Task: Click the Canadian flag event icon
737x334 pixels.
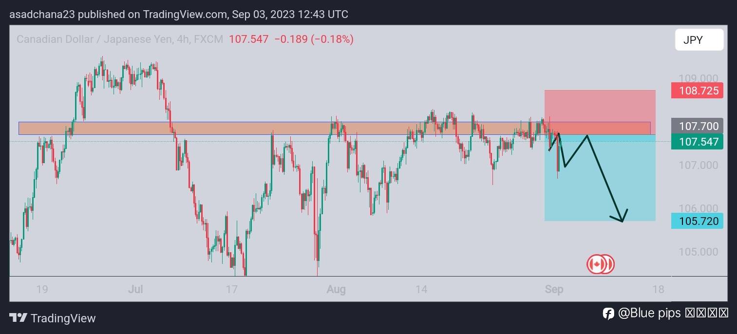Action: [x=596, y=264]
